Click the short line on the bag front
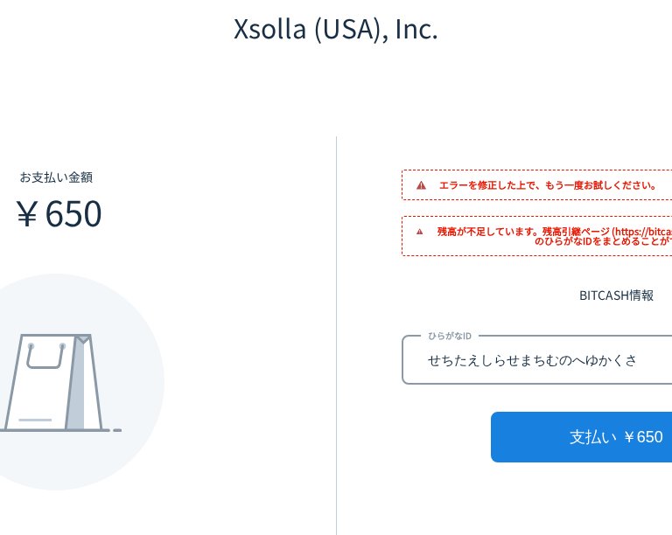The height and width of the screenshot is (535, 672). [35, 420]
